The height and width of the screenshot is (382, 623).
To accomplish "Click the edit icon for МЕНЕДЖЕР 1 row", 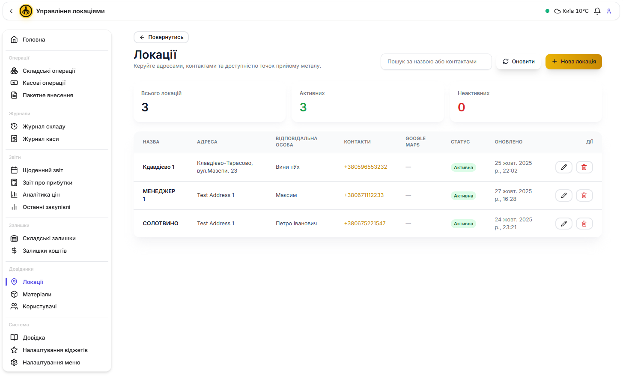I will 563,195.
